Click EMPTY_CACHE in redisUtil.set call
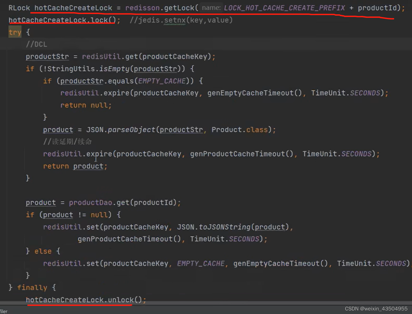The width and height of the screenshot is (412, 314). click(200, 264)
